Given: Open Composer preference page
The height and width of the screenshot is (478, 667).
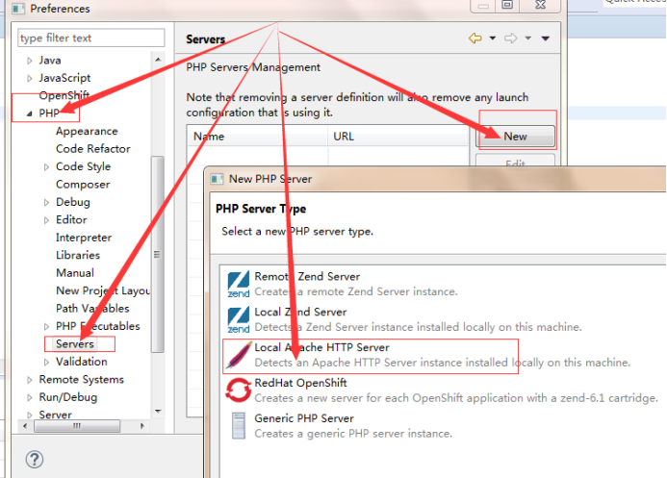Looking at the screenshot, I should (x=83, y=185).
